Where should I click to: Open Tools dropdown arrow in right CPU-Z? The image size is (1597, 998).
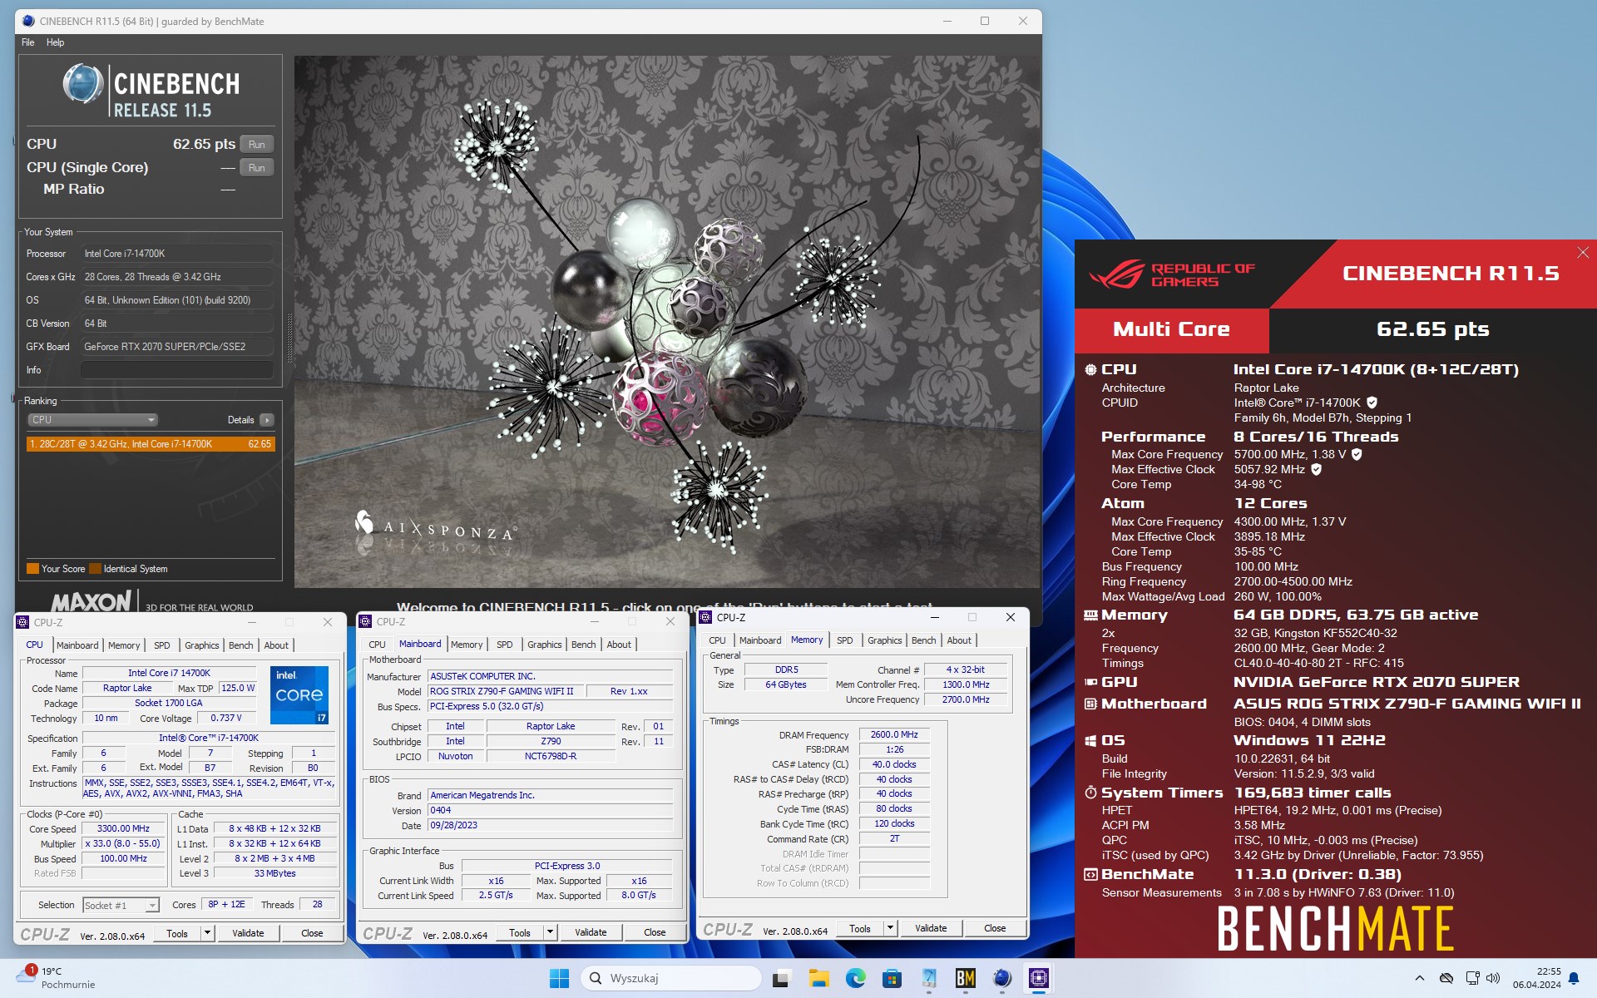(890, 928)
